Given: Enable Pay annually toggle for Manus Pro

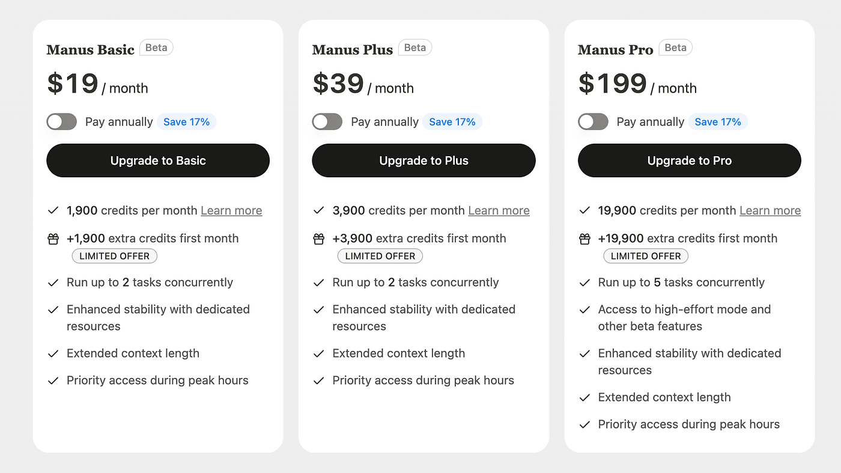Looking at the screenshot, I should tap(594, 122).
